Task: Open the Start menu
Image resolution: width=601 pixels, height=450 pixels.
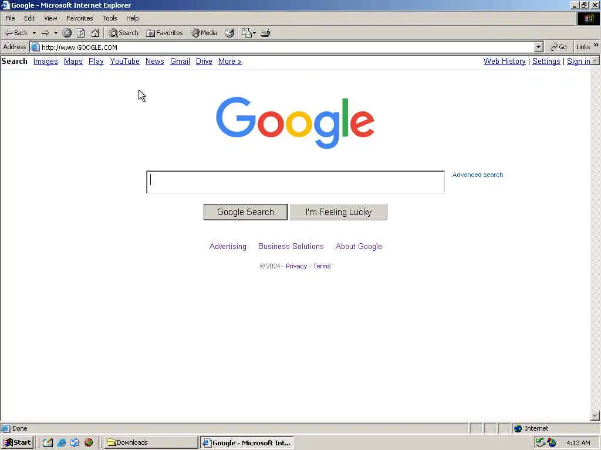Action: click(x=17, y=443)
